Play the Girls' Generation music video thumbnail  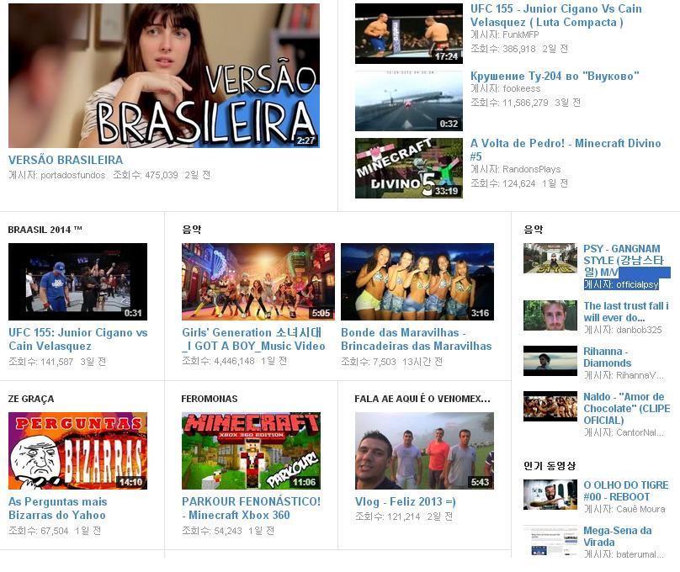click(x=258, y=282)
